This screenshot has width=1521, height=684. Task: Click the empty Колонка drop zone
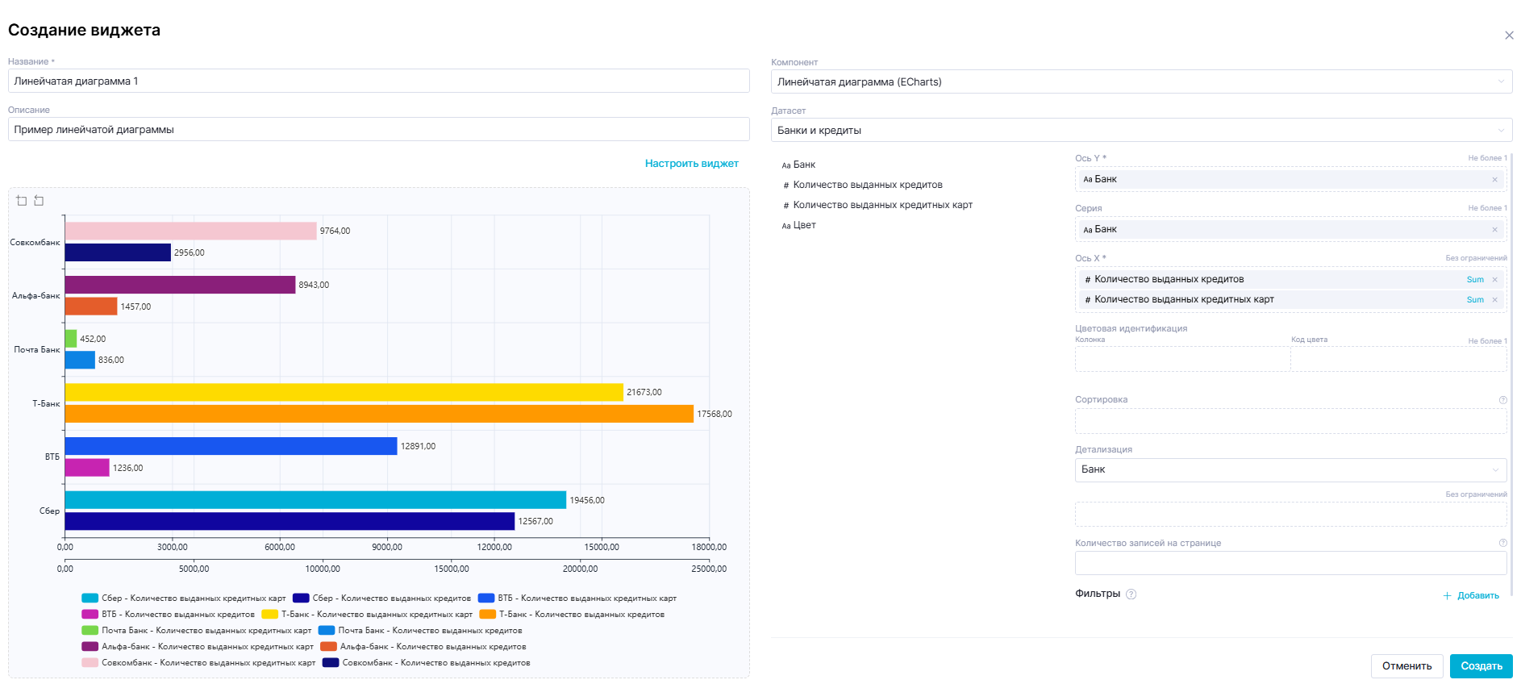[1182, 359]
